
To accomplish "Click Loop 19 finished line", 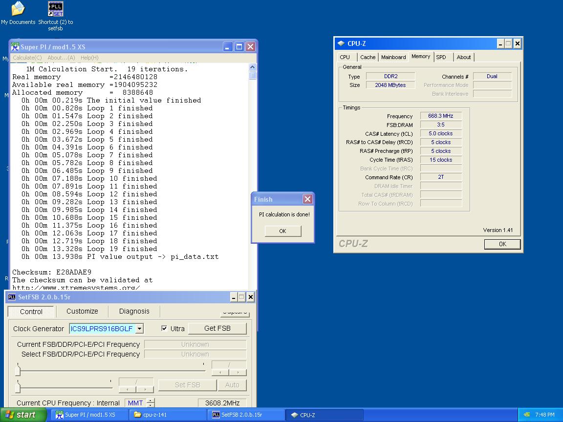I will [x=89, y=249].
